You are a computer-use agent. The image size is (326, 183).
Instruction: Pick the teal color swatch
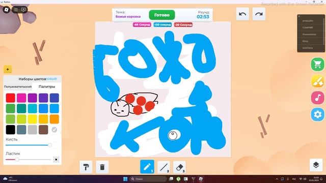coord(21,108)
